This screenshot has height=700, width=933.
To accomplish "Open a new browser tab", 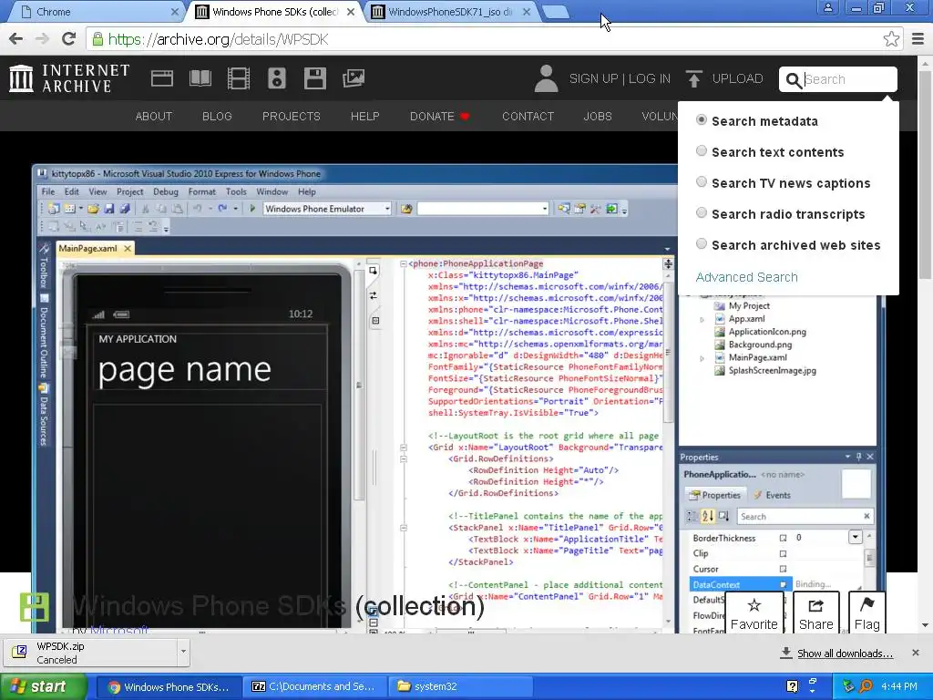I will (556, 12).
